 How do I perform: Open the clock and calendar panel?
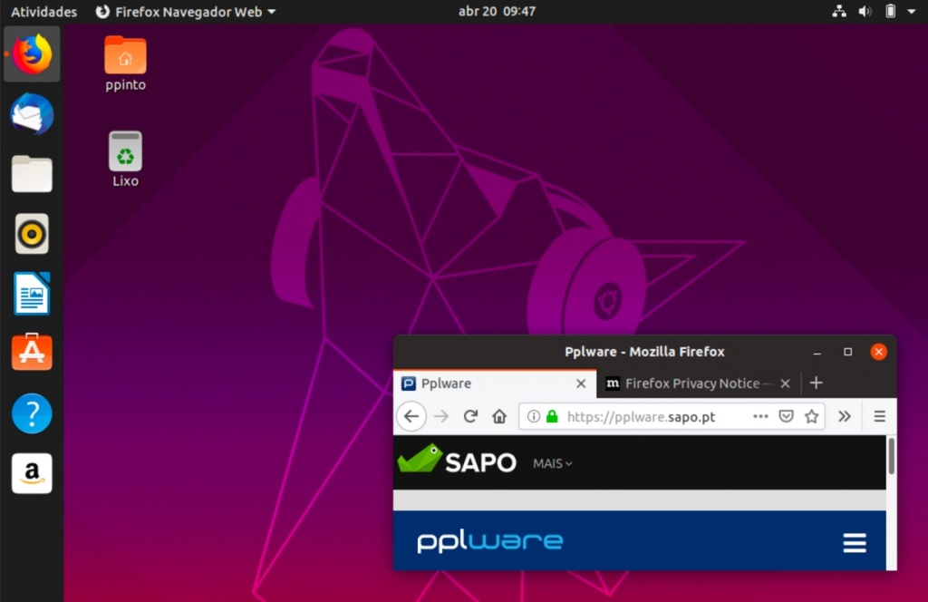(x=498, y=11)
